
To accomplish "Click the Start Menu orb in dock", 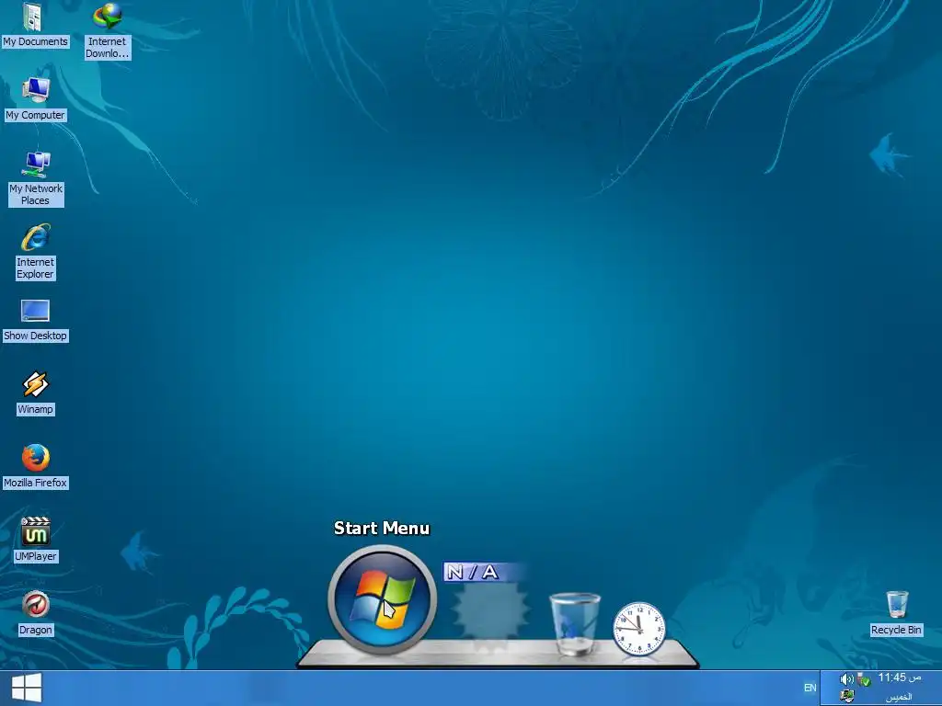I will tap(382, 598).
